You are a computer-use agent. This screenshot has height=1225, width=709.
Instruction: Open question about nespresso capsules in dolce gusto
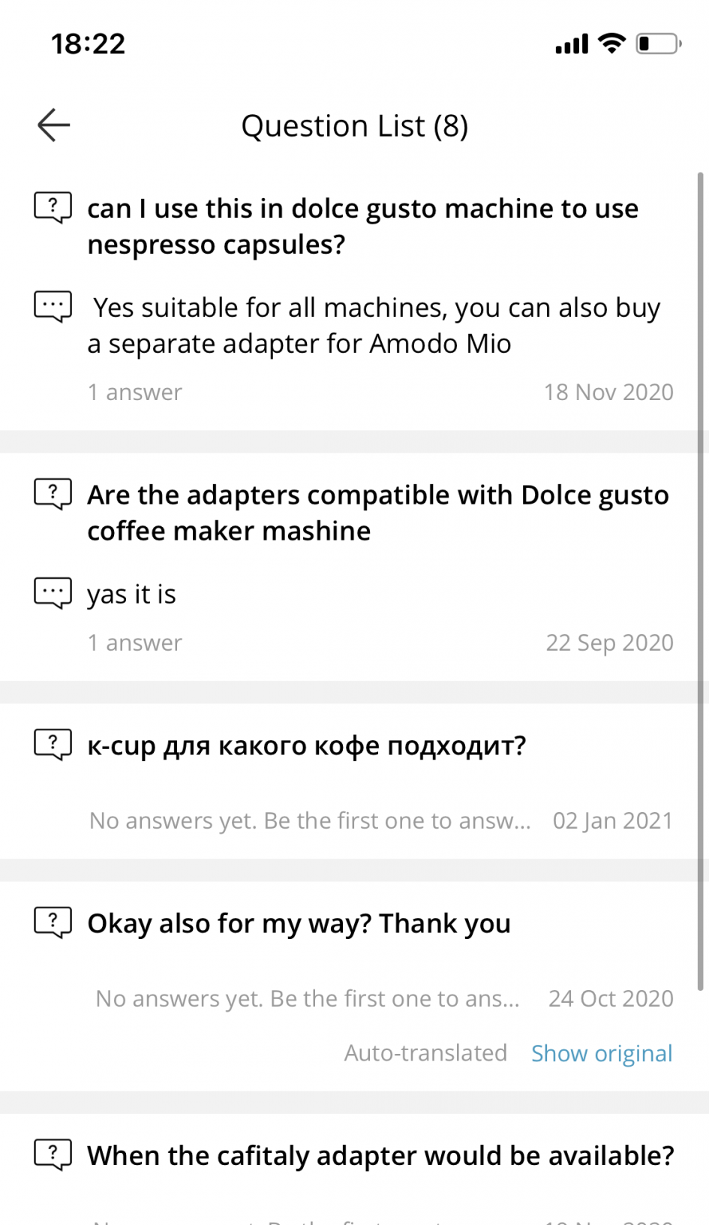362,226
